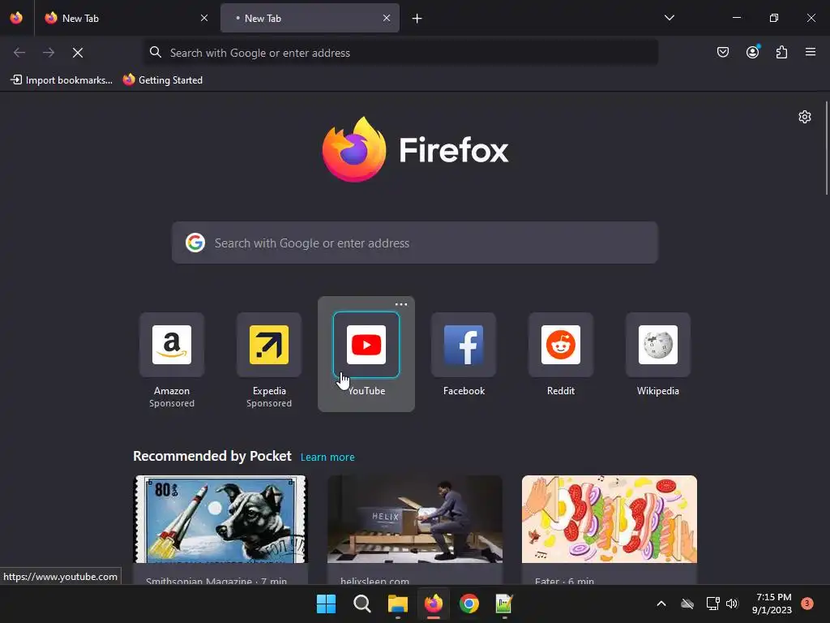Click Firefox icon in taskbar
Screen dimensions: 830x623
[434, 604]
